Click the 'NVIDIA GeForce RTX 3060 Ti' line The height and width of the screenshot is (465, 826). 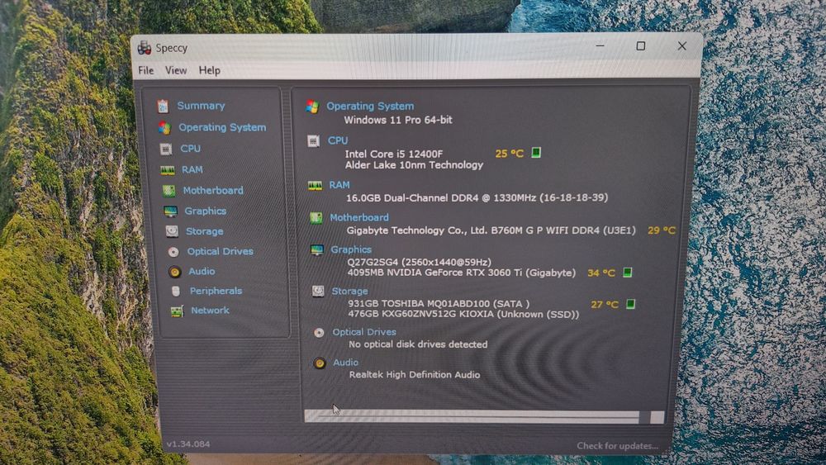point(462,273)
